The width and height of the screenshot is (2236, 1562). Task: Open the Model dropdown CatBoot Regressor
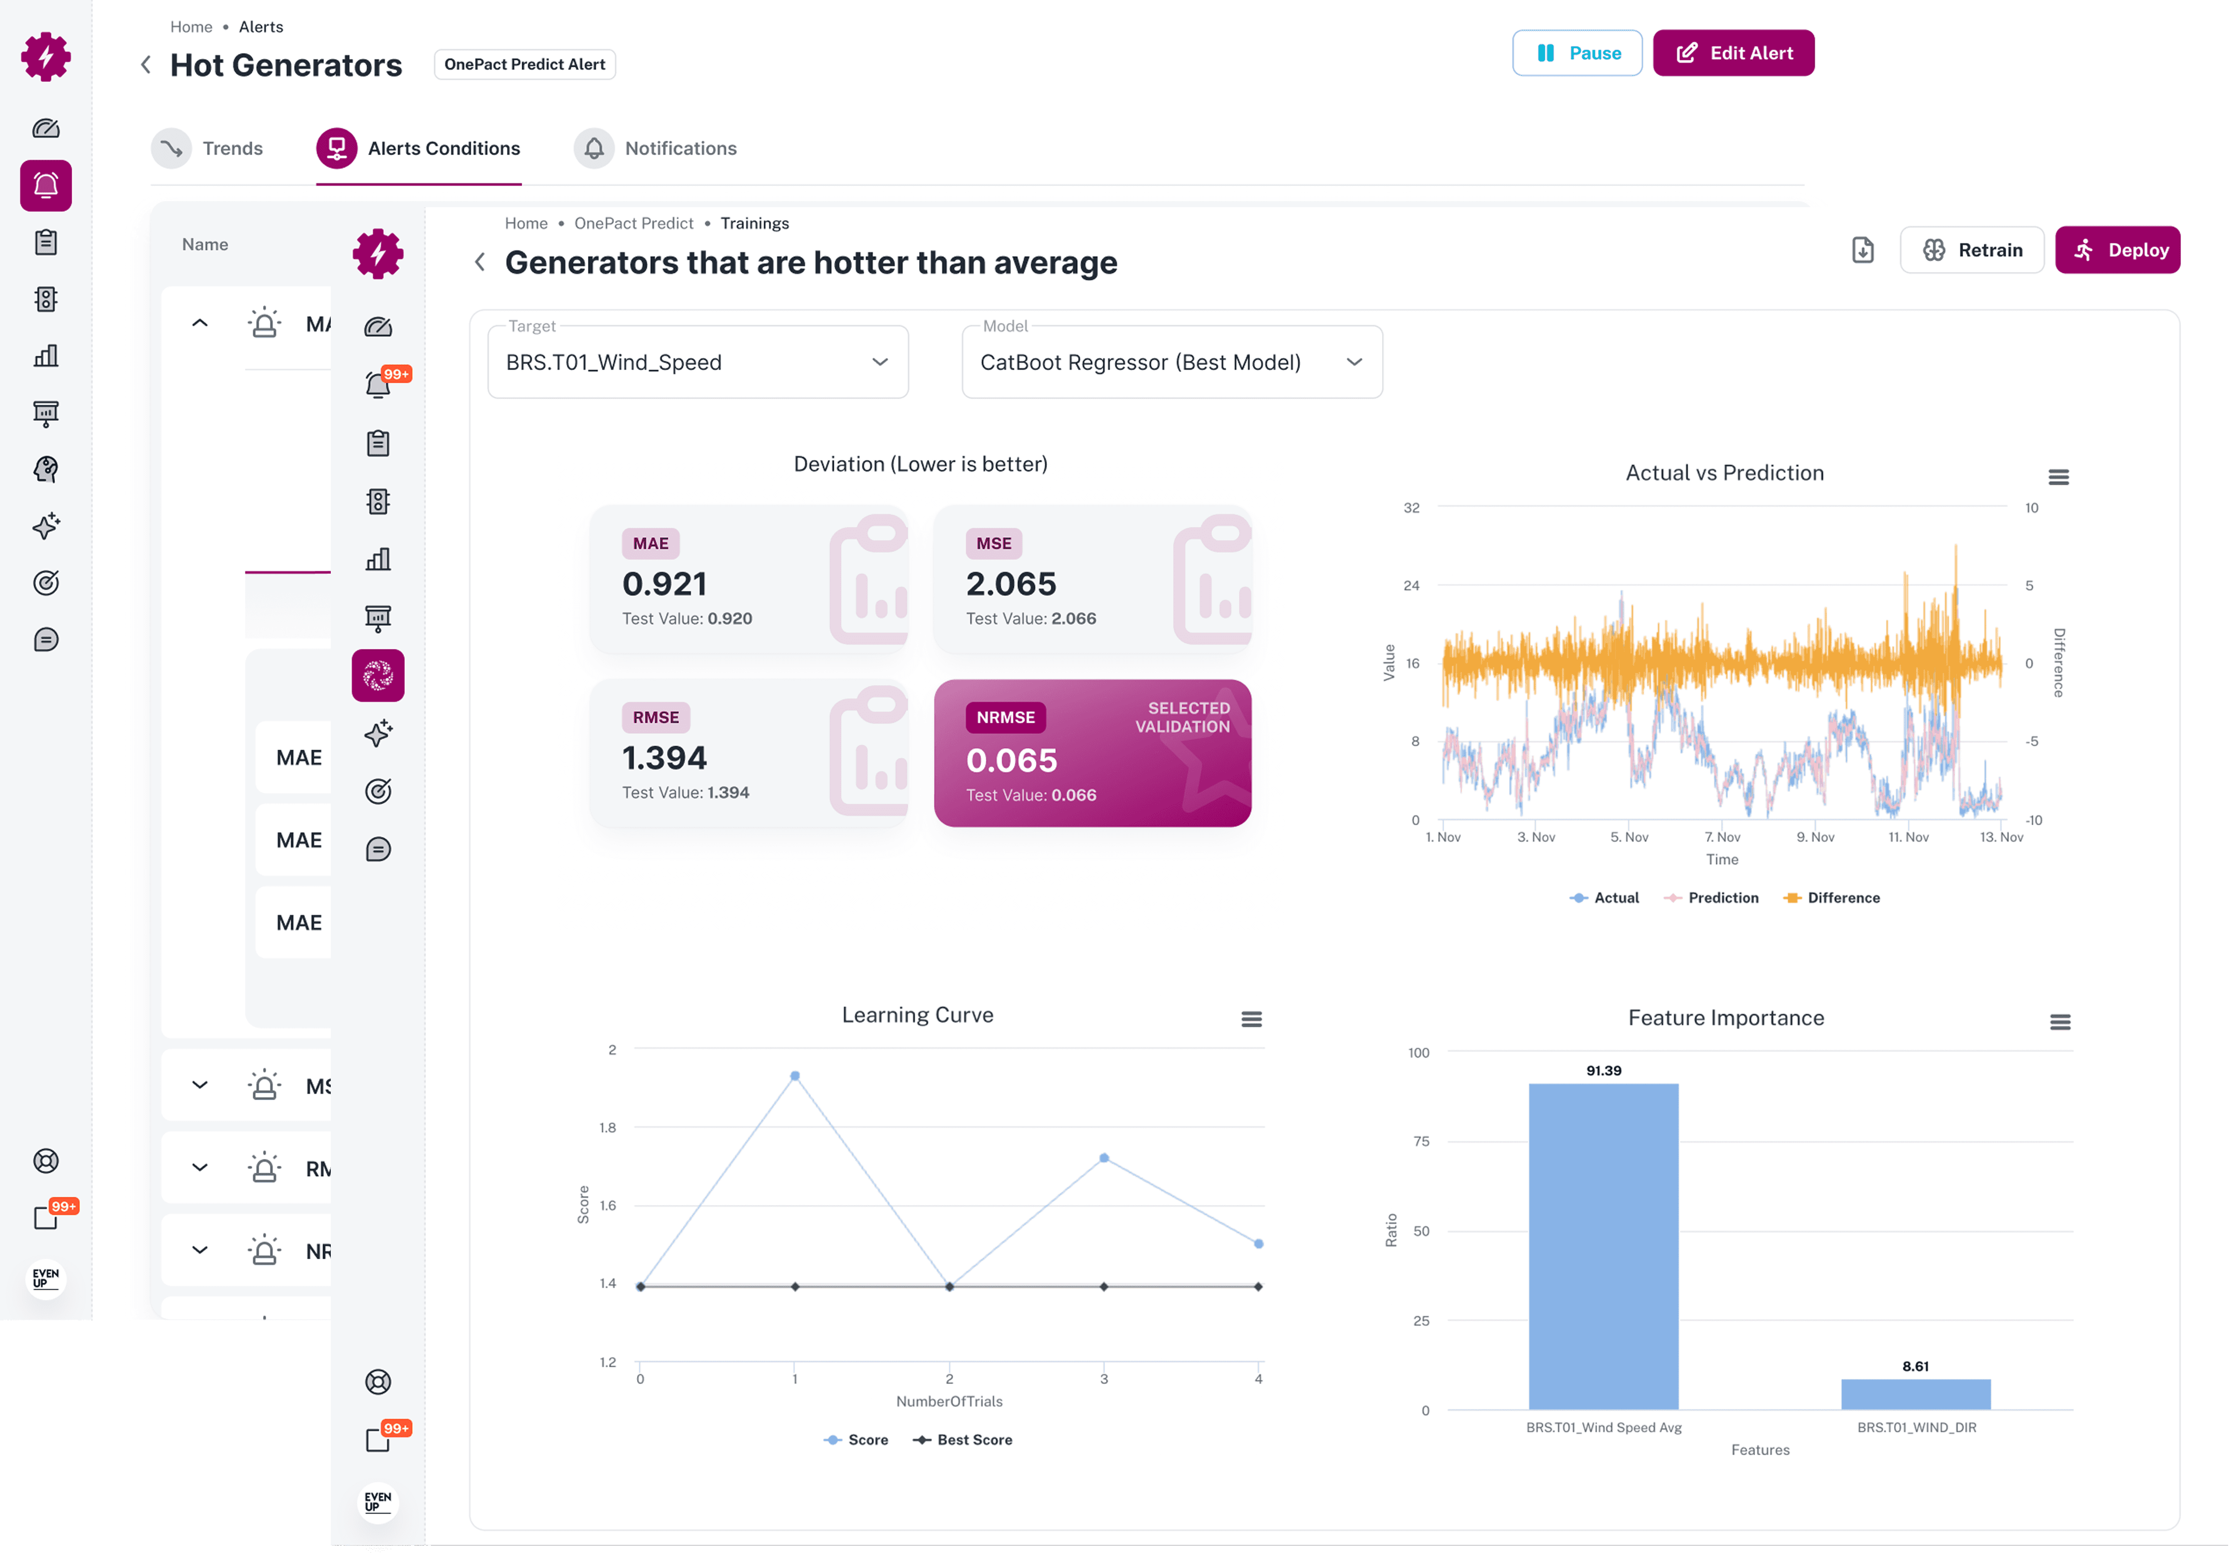point(1171,362)
